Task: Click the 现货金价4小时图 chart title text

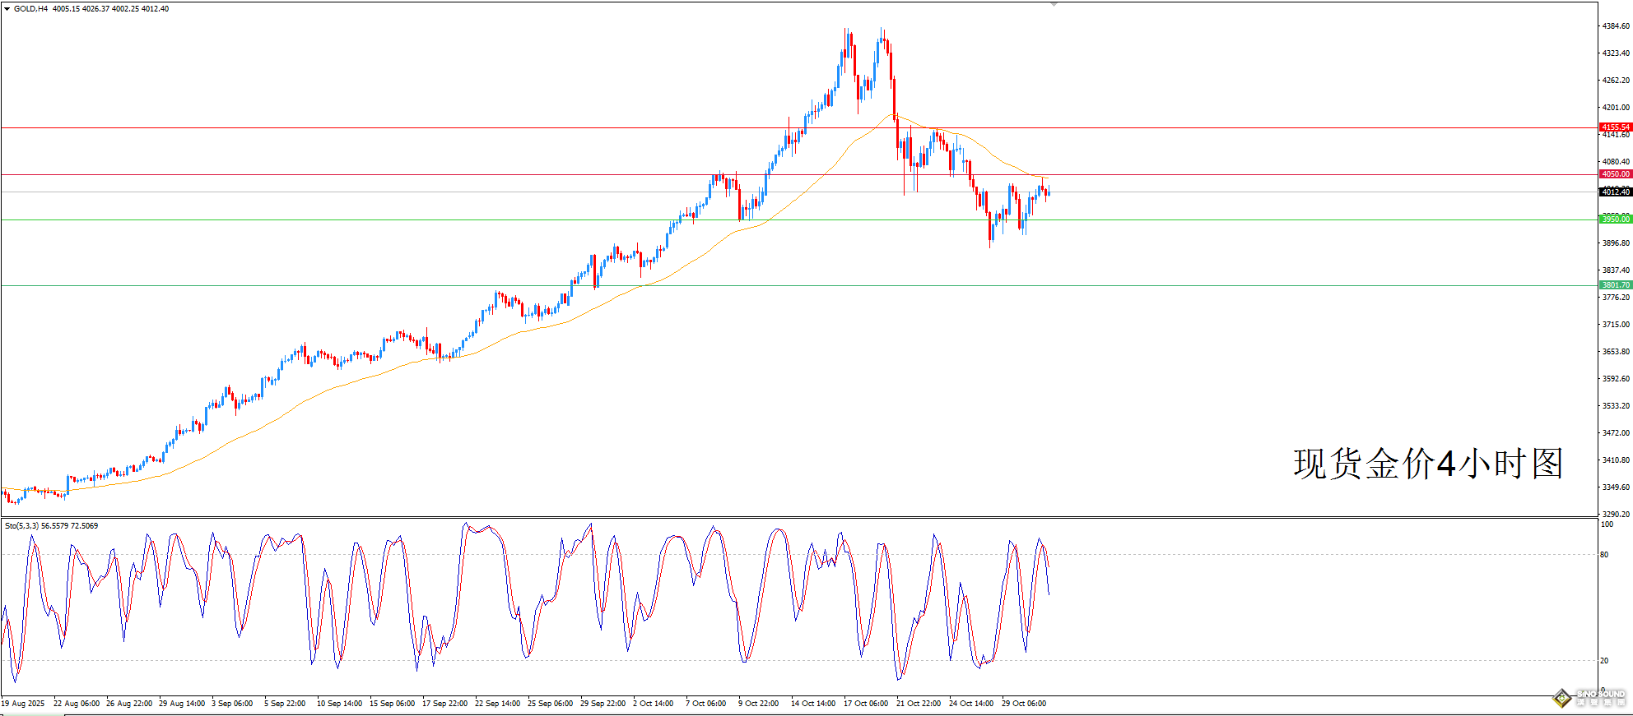Action: (1427, 464)
